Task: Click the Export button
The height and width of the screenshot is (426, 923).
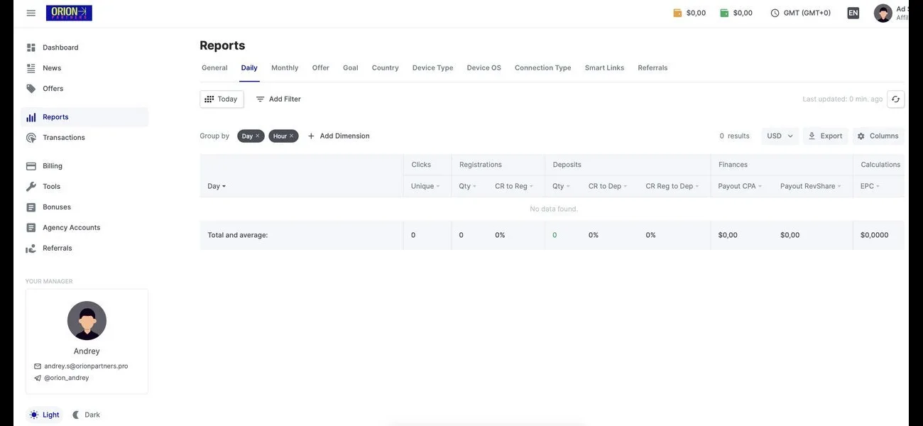Action: click(824, 136)
